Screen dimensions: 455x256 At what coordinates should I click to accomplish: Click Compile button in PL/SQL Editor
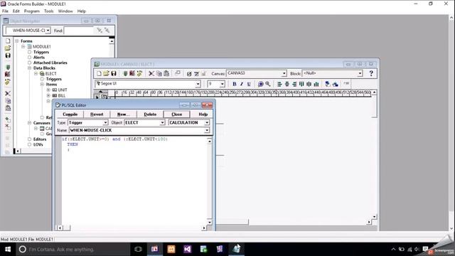click(x=70, y=114)
